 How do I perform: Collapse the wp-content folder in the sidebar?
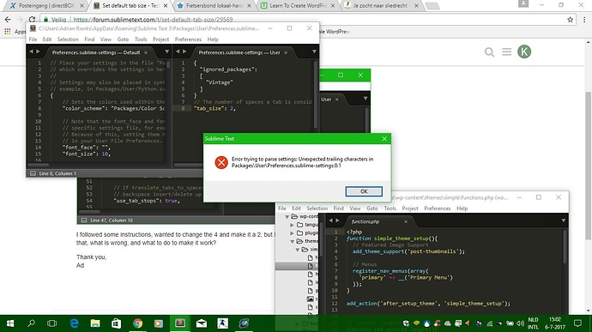pyautogui.click(x=287, y=217)
